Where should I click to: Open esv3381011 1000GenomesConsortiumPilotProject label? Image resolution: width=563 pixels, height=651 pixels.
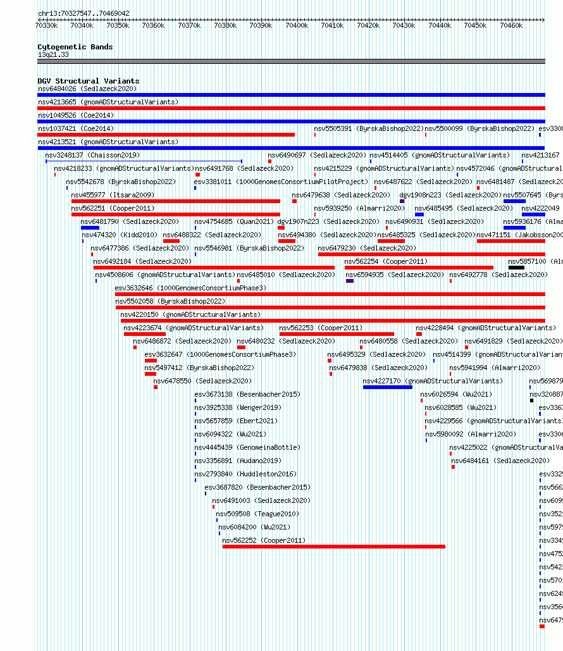coord(281,182)
